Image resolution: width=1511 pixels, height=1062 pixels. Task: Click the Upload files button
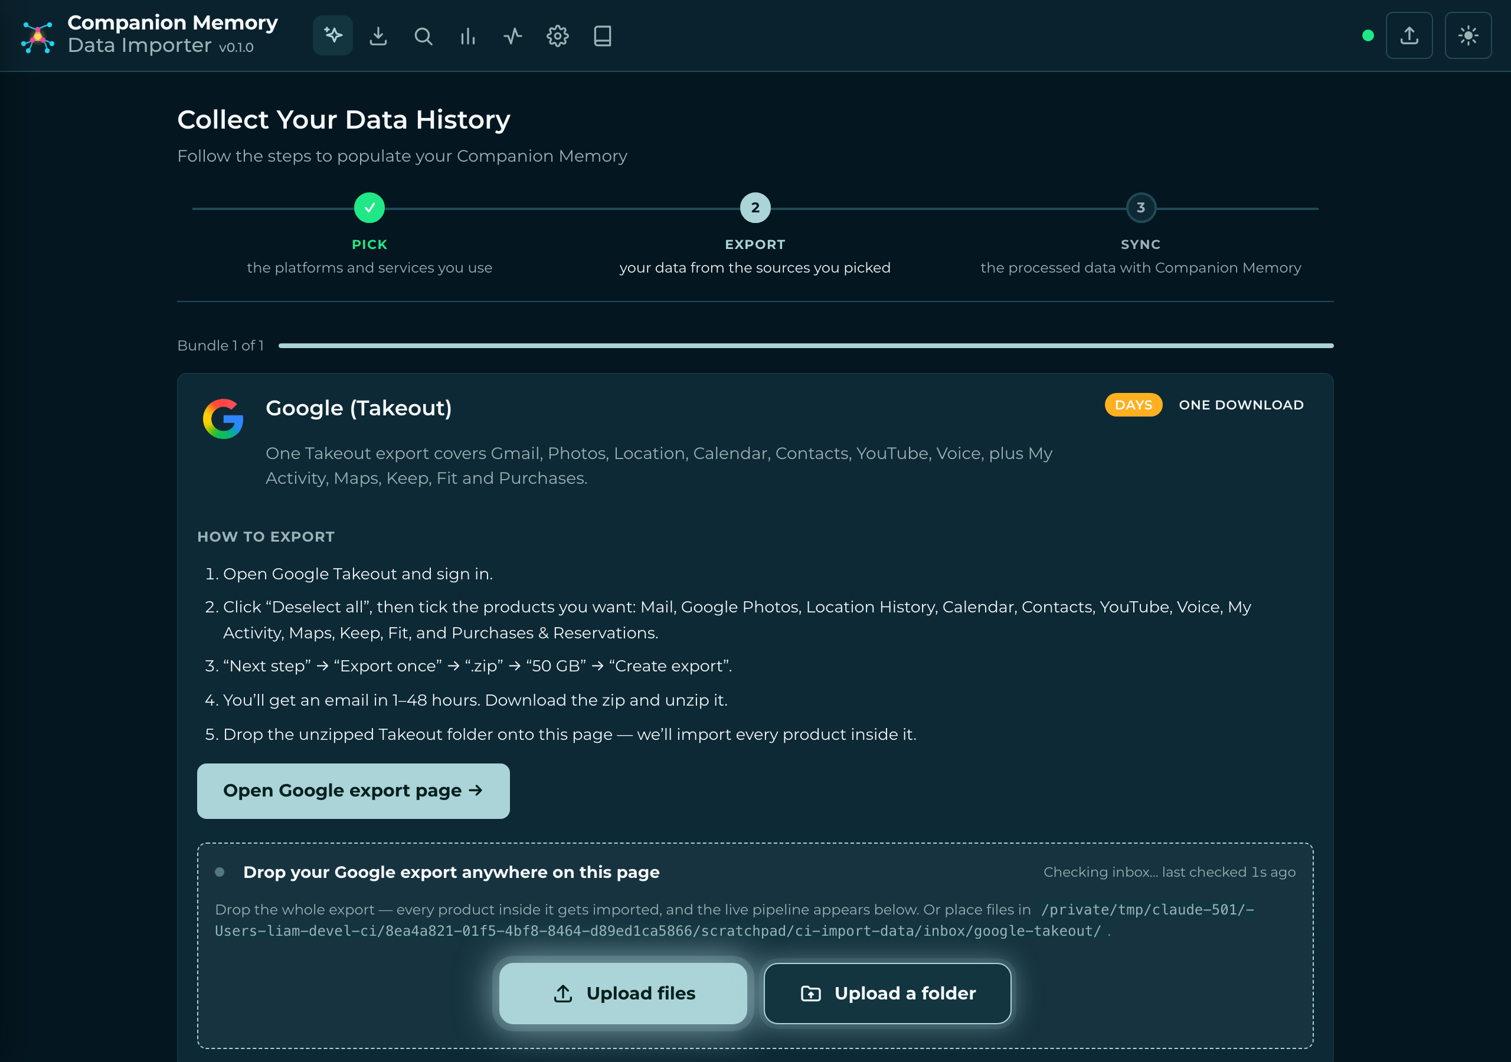(x=623, y=993)
